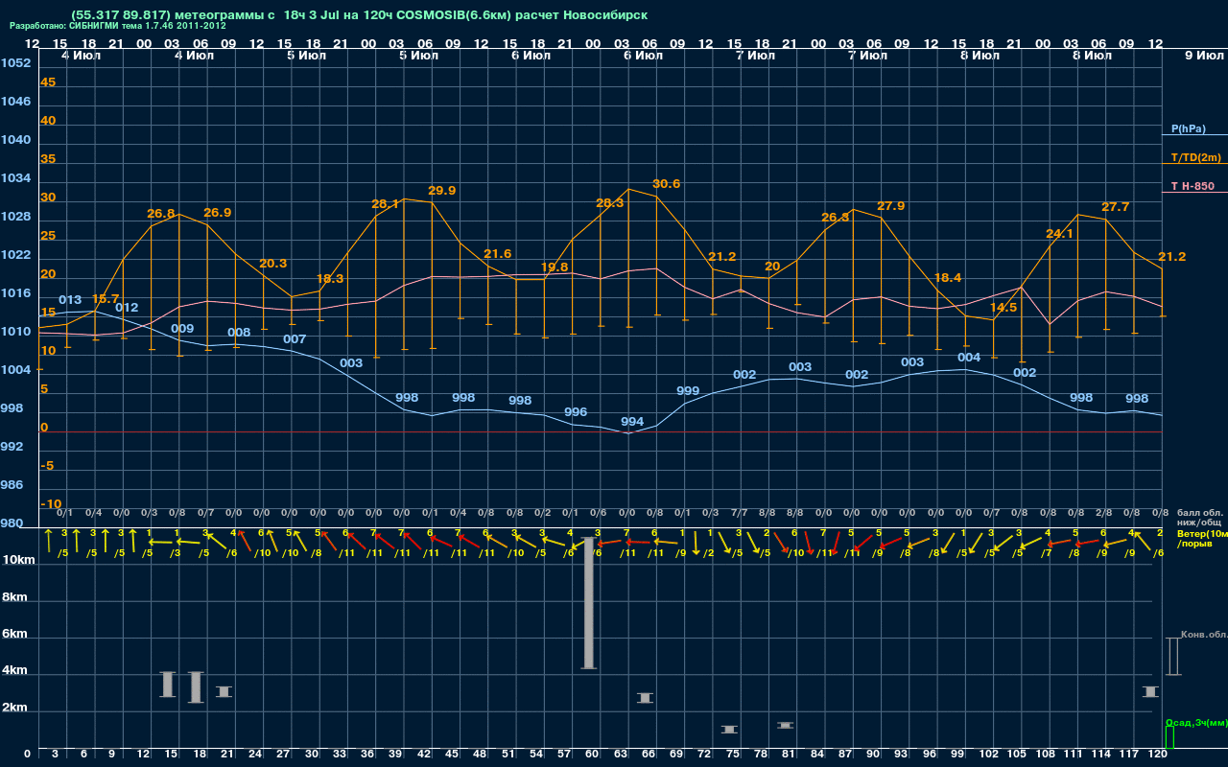
Task: Click the 18.4 temperature label
Action: pos(947,277)
